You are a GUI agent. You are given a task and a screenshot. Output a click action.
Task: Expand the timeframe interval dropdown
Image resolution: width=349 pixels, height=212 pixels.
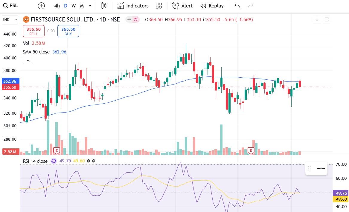point(90,6)
